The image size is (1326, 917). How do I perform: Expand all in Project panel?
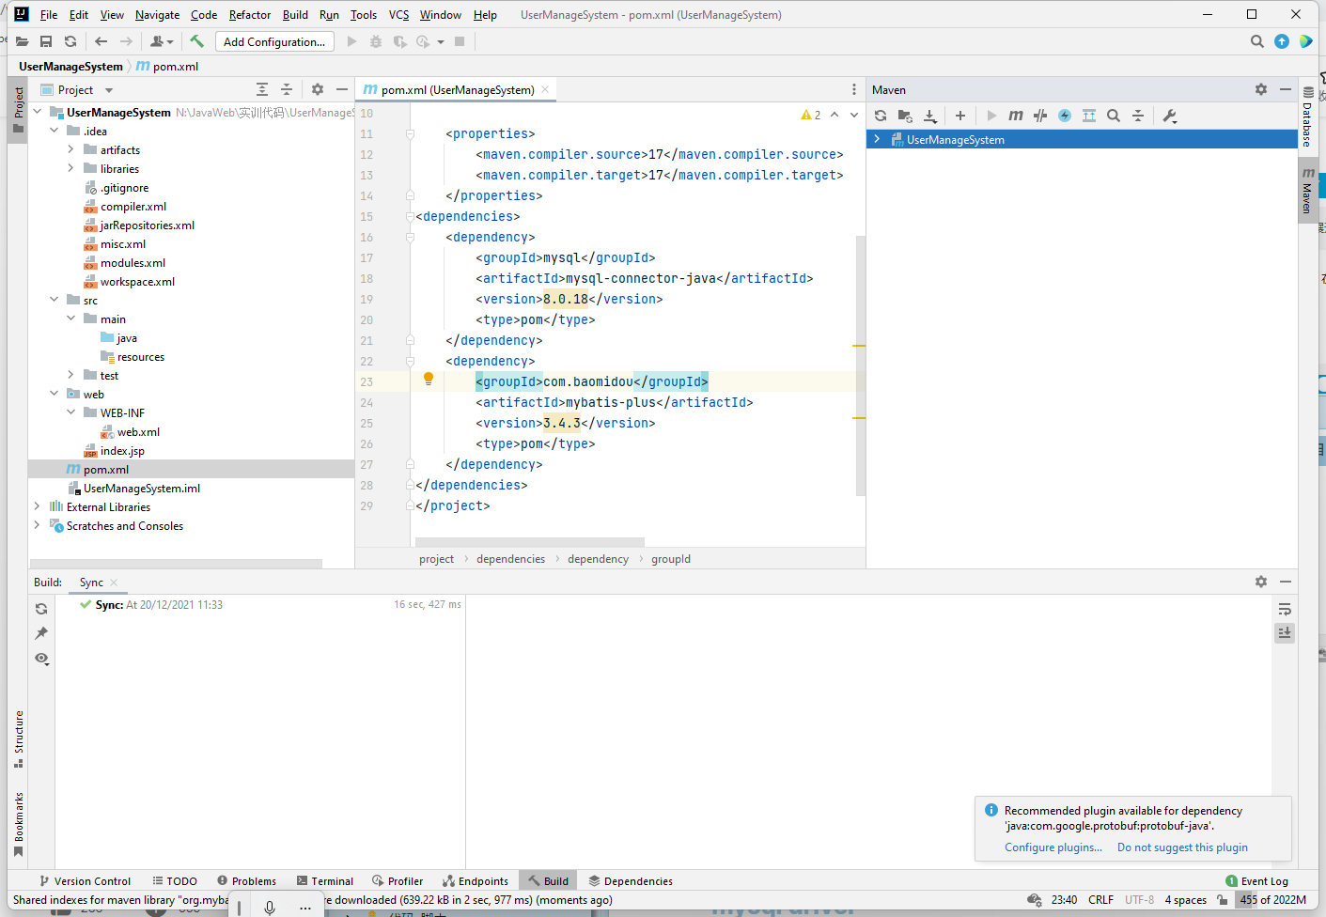pos(262,89)
